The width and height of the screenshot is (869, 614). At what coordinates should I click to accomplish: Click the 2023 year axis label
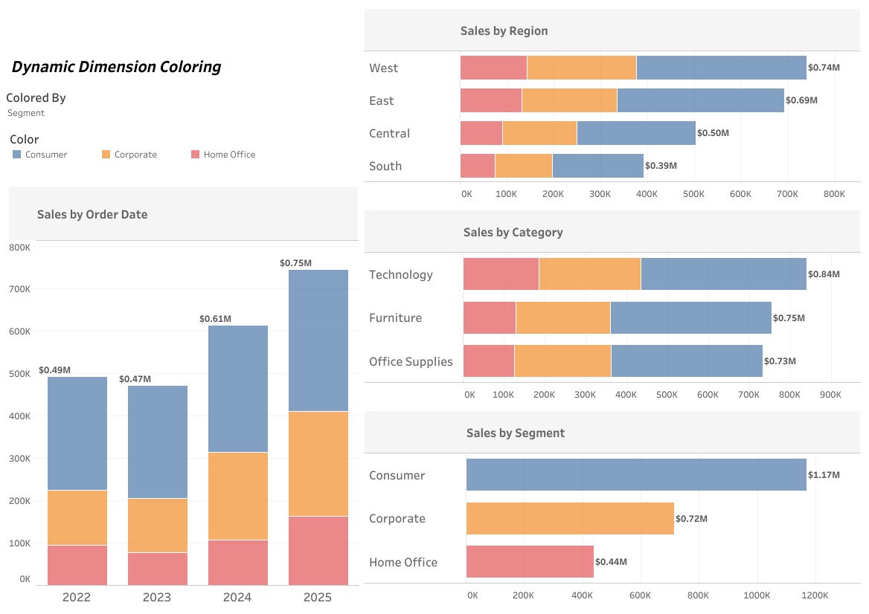tap(157, 597)
